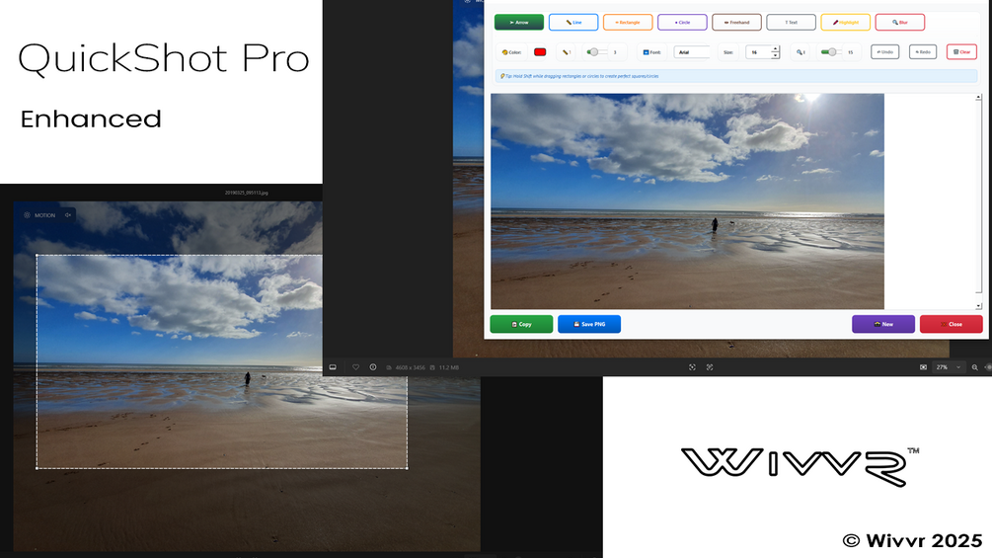Activate the Circle tool
992x558 pixels.
click(682, 22)
